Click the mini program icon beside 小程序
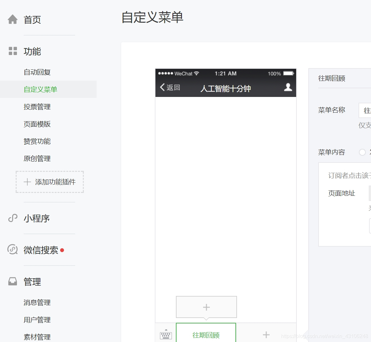Screen dimensions: 371x342 tap(13, 218)
